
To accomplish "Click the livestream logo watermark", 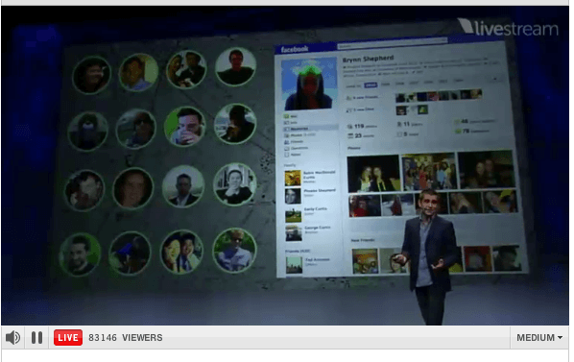I will pos(509,28).
